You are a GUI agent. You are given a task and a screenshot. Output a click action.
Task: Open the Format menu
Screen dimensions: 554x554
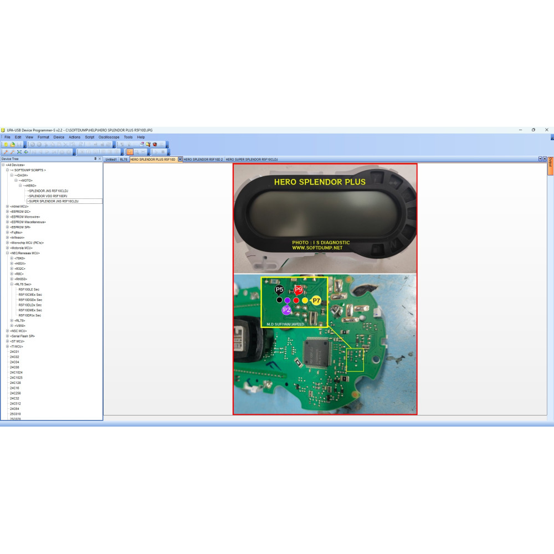[43, 137]
